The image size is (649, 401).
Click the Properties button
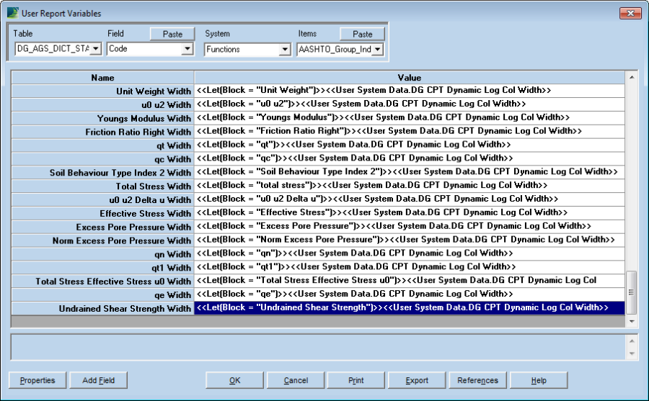pos(37,380)
